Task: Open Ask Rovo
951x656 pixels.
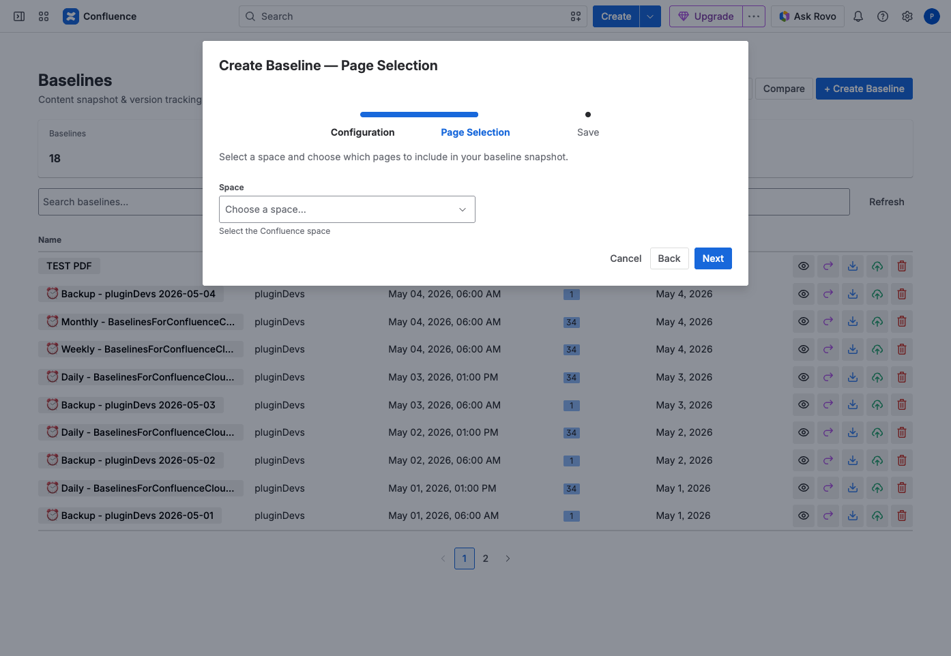Action: coord(808,16)
